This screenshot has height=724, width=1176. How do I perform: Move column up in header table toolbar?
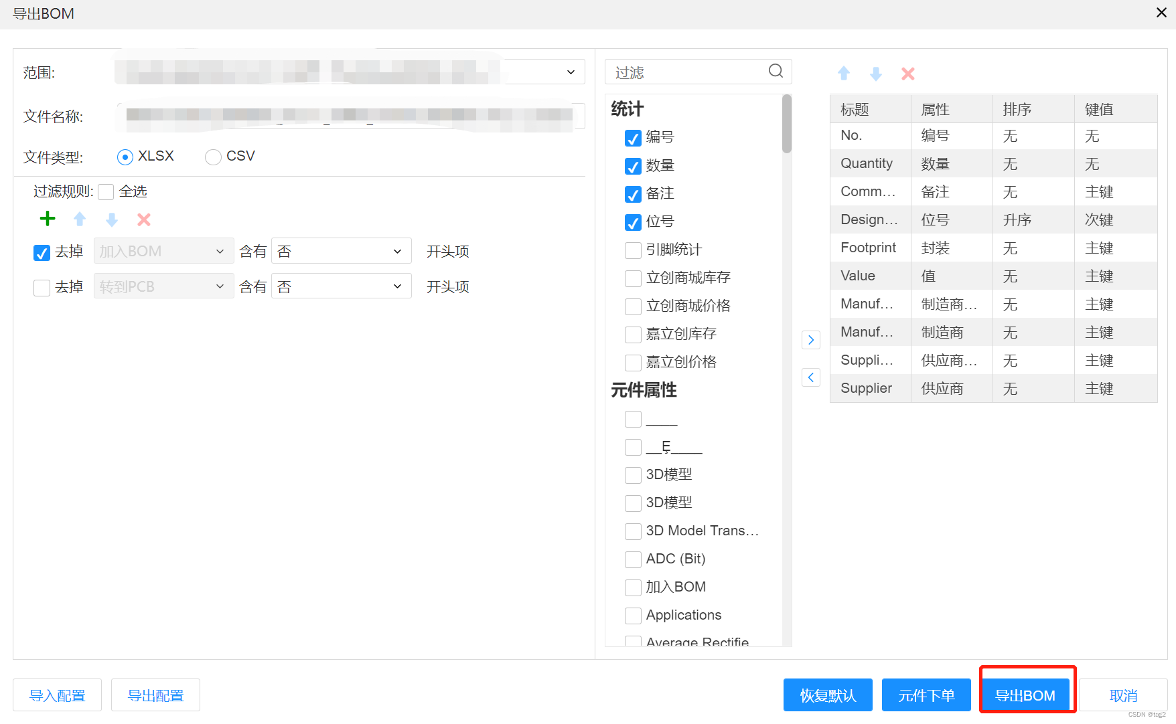(844, 73)
